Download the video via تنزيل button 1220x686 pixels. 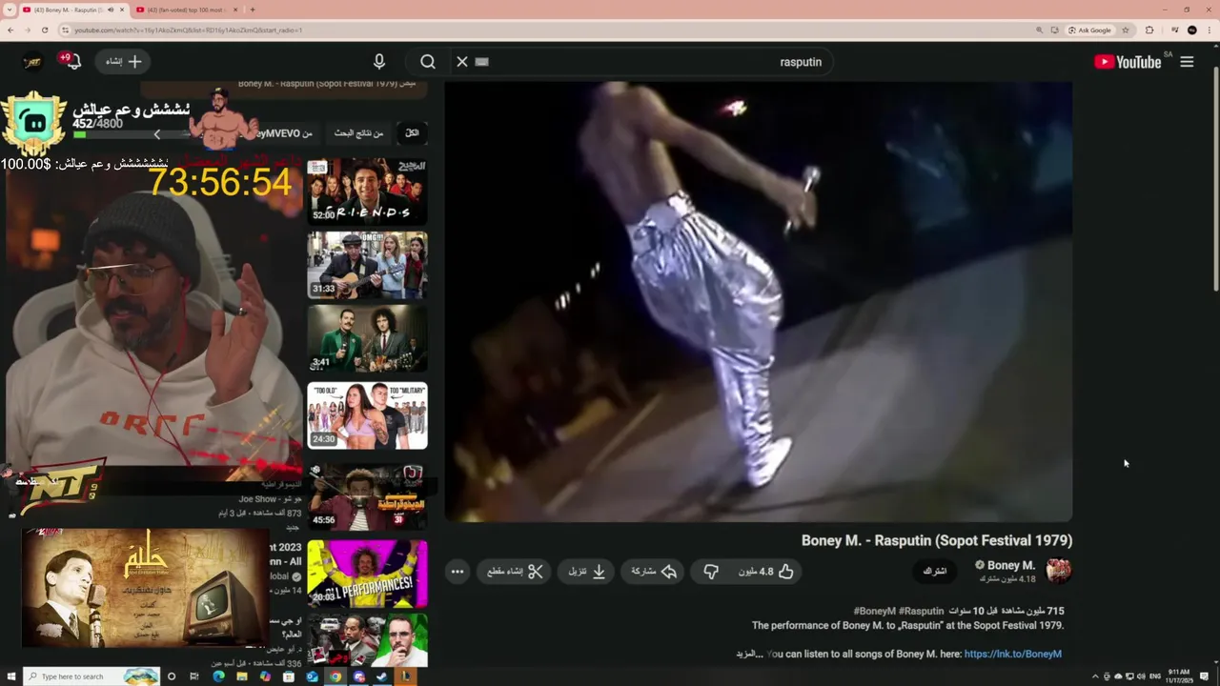tap(586, 572)
